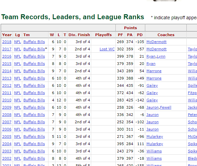Screen dimensions: 197x166
Task: Sort by the W column header
Action: 52,35
